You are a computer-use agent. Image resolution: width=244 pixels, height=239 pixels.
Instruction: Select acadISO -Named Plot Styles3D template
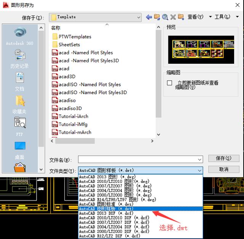89,92
